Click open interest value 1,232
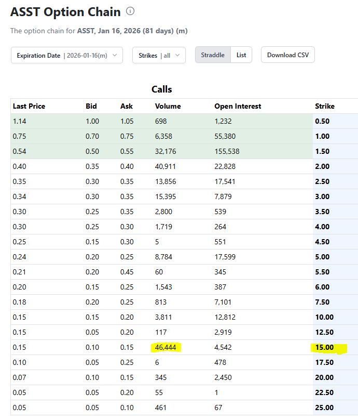 click(x=223, y=121)
